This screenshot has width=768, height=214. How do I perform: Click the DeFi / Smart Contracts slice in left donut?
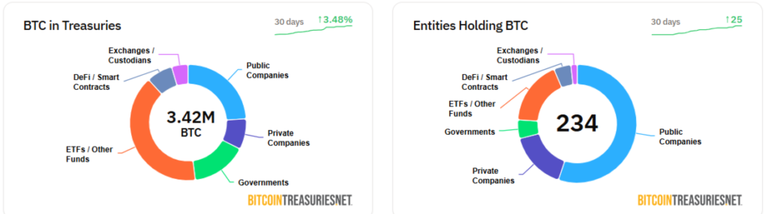163,80
